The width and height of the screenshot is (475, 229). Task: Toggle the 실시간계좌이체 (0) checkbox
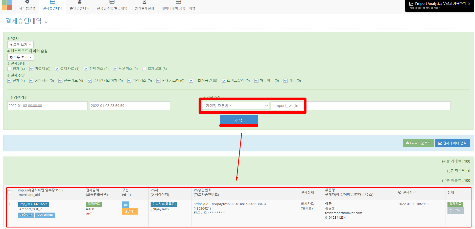[x=90, y=81]
